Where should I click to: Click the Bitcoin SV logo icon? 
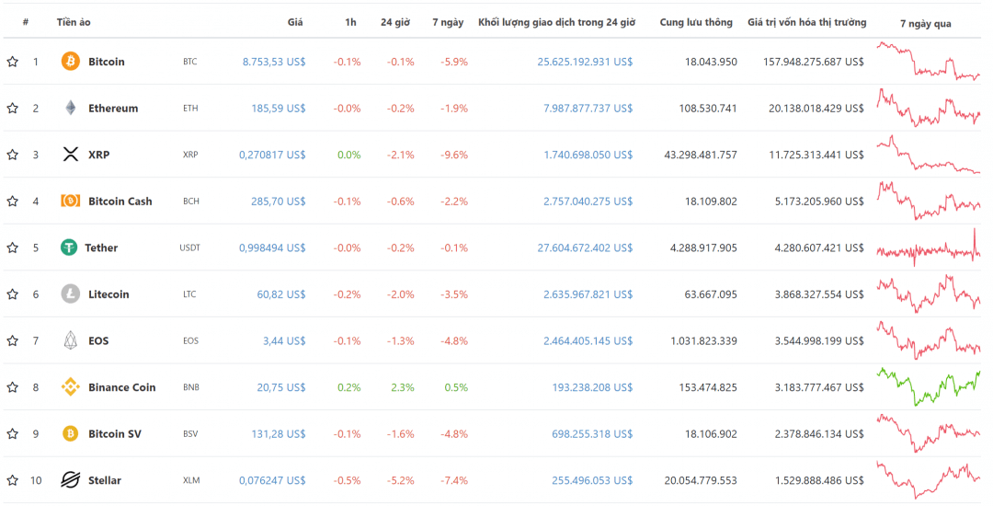click(70, 433)
